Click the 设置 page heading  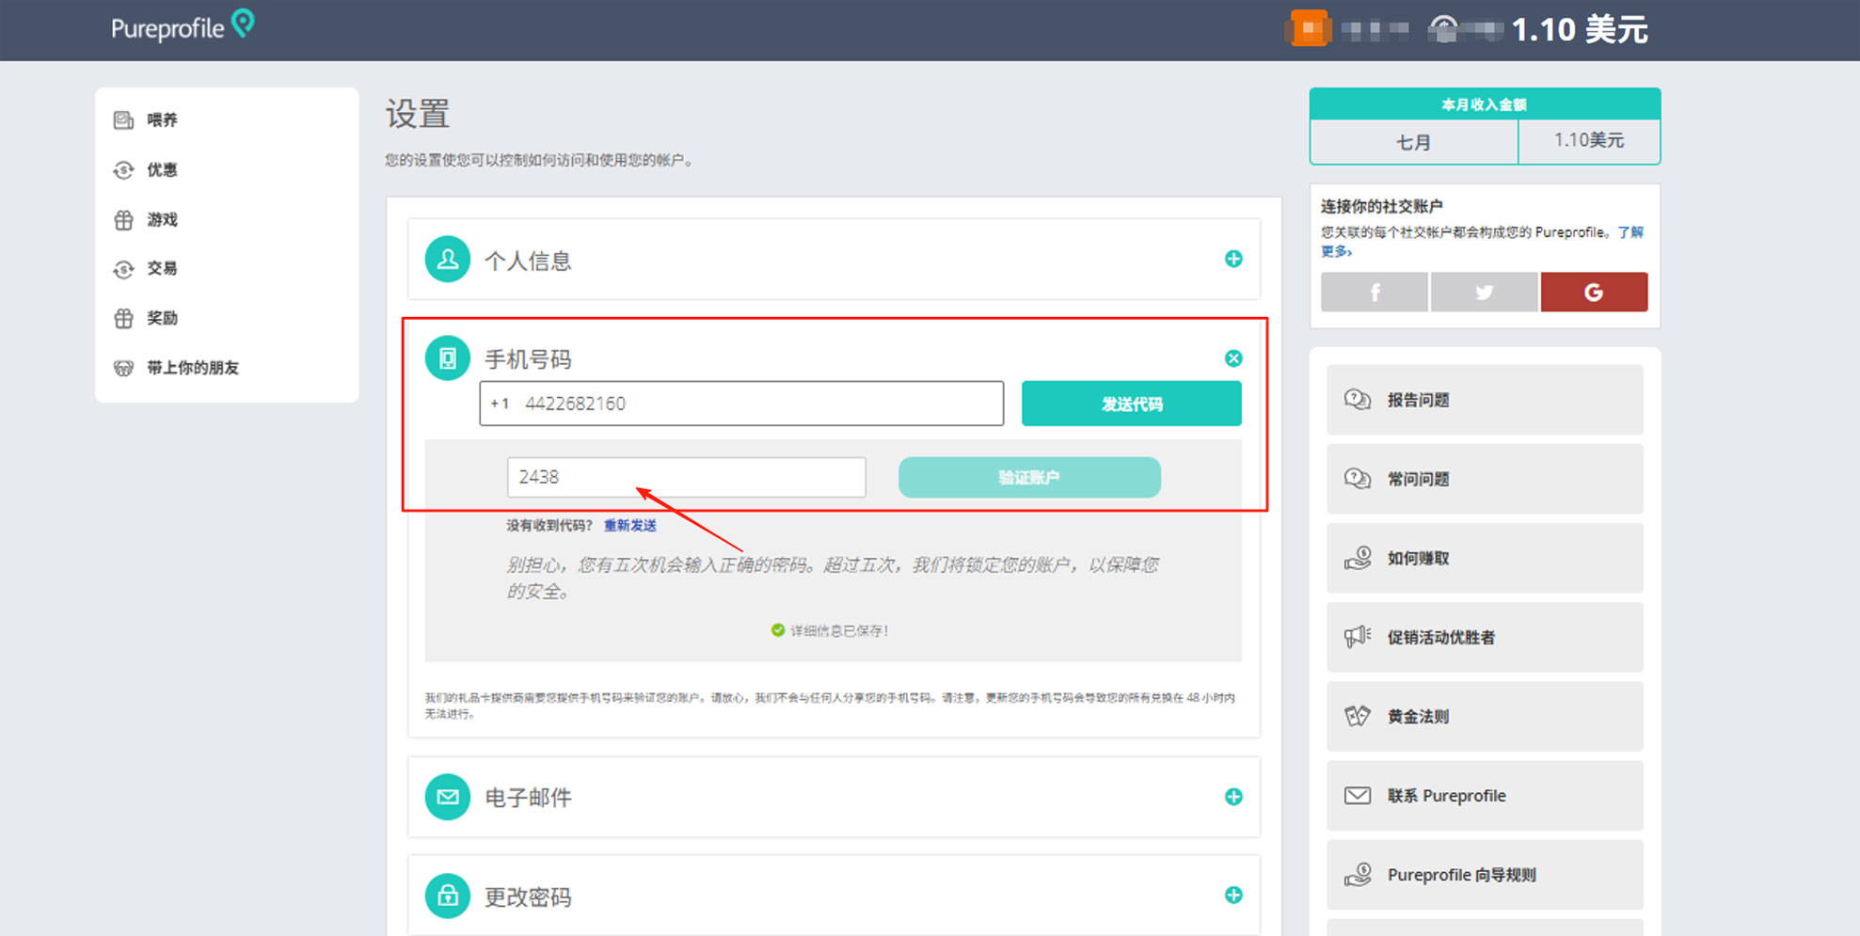pyautogui.click(x=418, y=114)
